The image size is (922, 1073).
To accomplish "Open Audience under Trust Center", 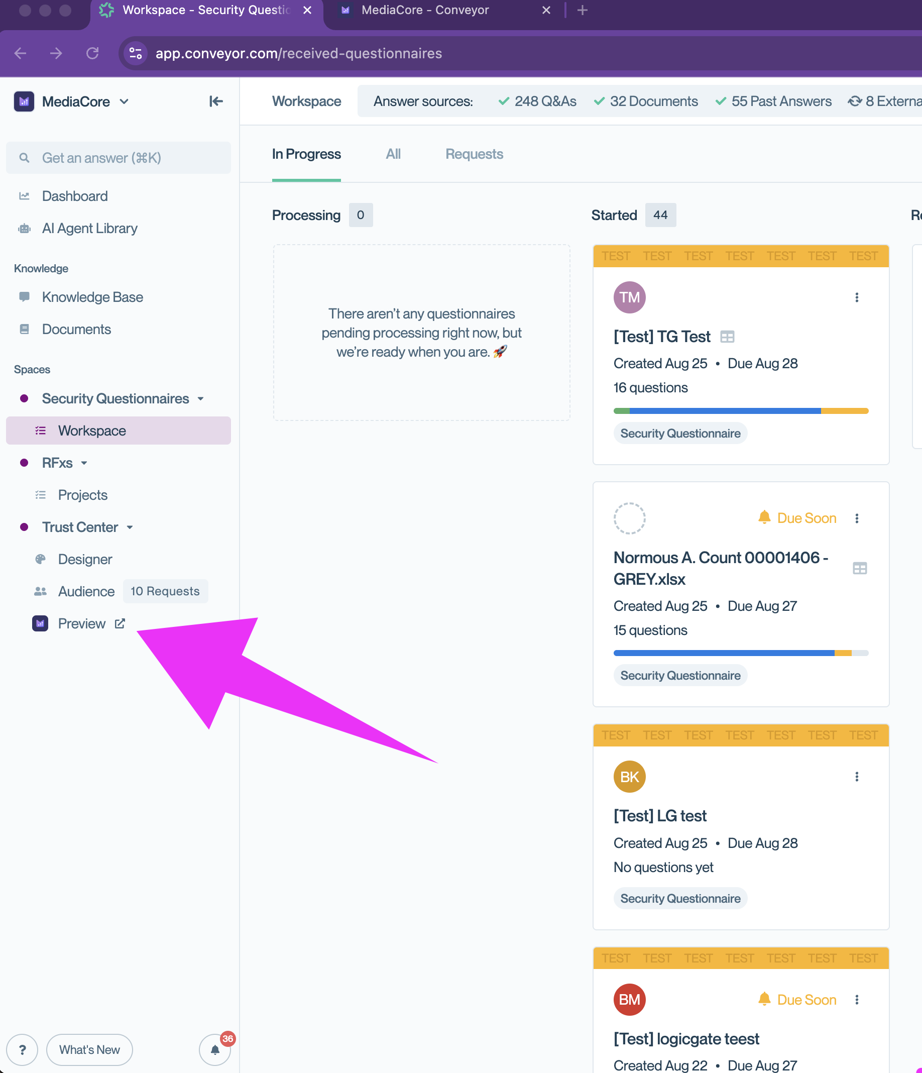I will click(86, 591).
